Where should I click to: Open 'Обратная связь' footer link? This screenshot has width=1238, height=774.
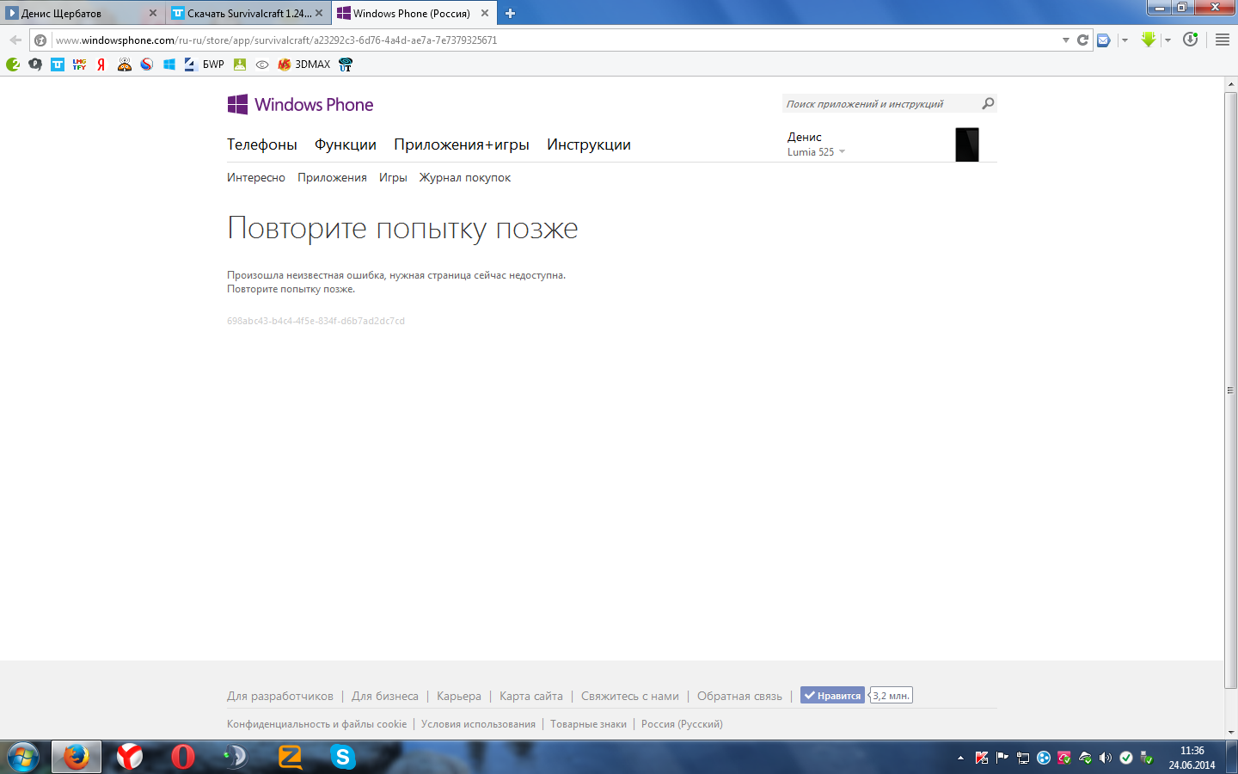tap(739, 696)
